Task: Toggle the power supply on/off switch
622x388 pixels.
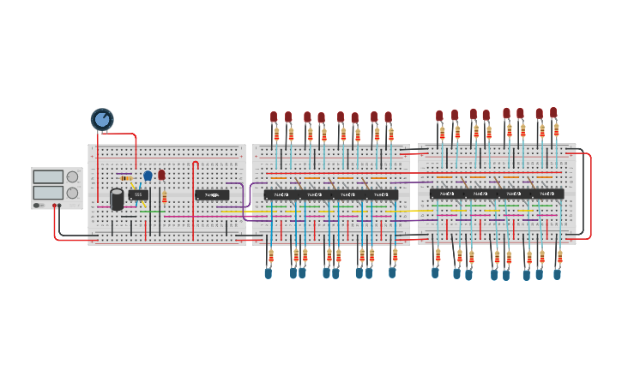Action: 39,205
